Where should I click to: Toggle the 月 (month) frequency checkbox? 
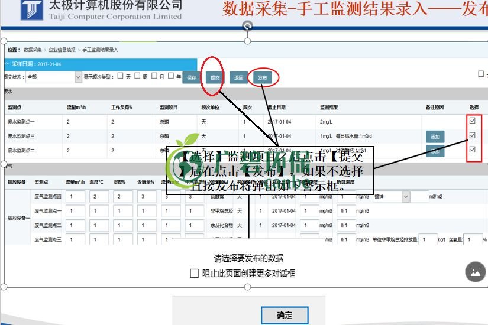click(154, 76)
